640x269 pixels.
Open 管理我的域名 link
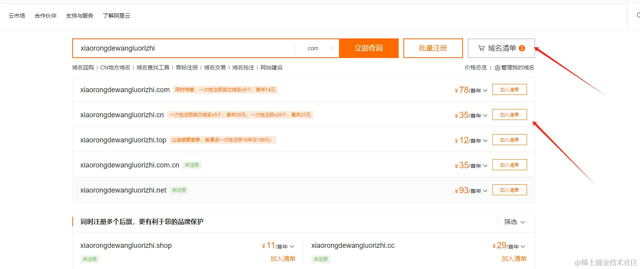click(518, 68)
